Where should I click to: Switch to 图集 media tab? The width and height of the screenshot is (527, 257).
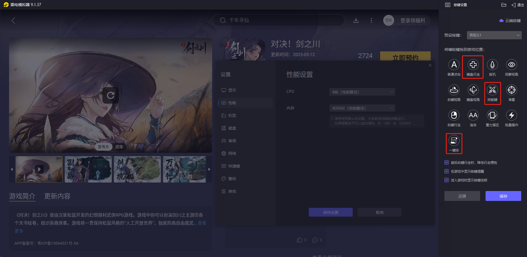click(119, 147)
